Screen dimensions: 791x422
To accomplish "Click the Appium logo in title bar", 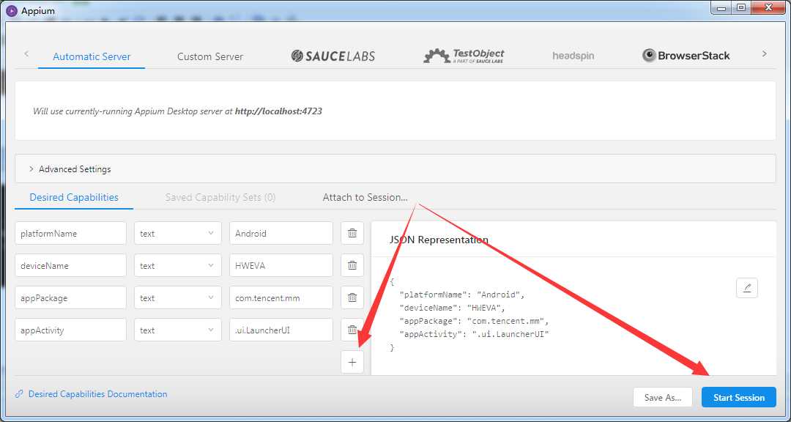I will pos(12,10).
